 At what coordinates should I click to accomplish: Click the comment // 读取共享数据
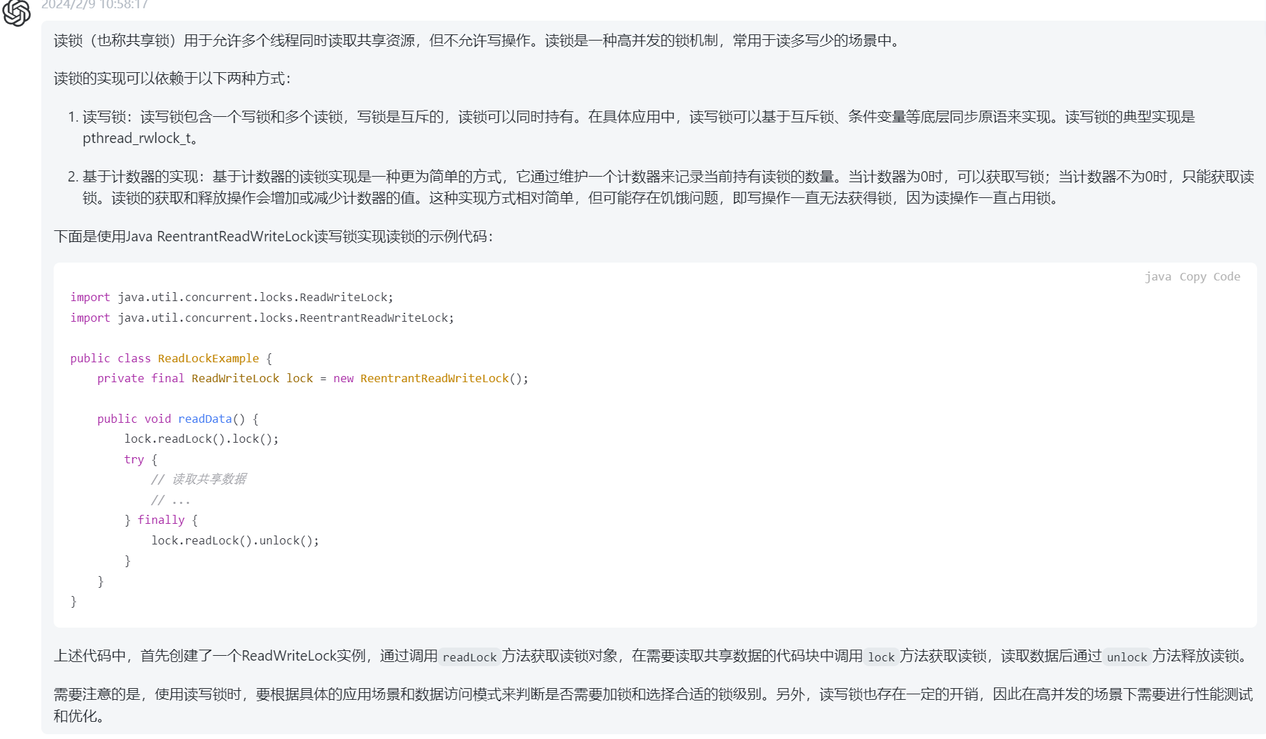click(199, 479)
